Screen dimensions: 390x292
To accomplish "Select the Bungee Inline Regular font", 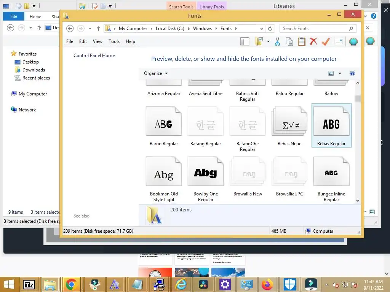I will click(331, 179).
